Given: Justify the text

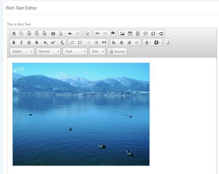Looking at the screenshot, I should click(137, 43).
